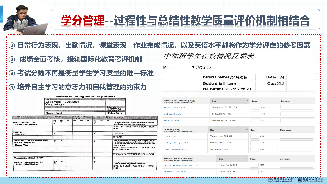Click the circled number ④ bullet
The image size is (327, 184).
click(12, 87)
